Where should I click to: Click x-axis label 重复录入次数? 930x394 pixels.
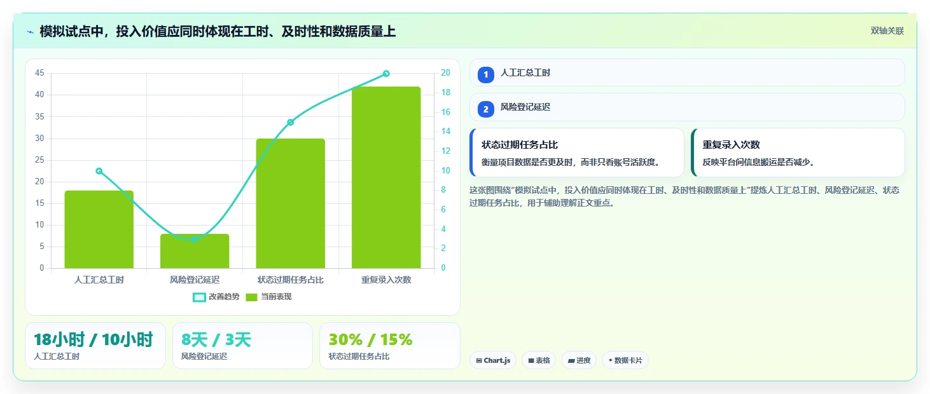tap(386, 280)
